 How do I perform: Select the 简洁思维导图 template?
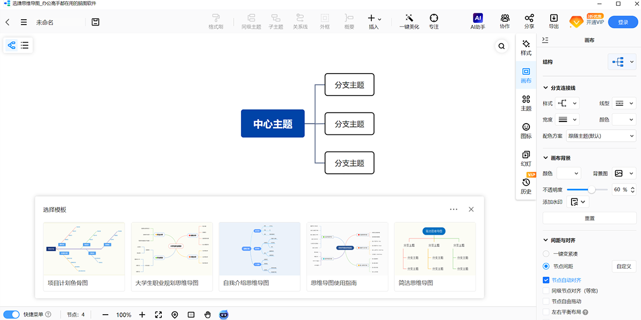pyautogui.click(x=435, y=257)
